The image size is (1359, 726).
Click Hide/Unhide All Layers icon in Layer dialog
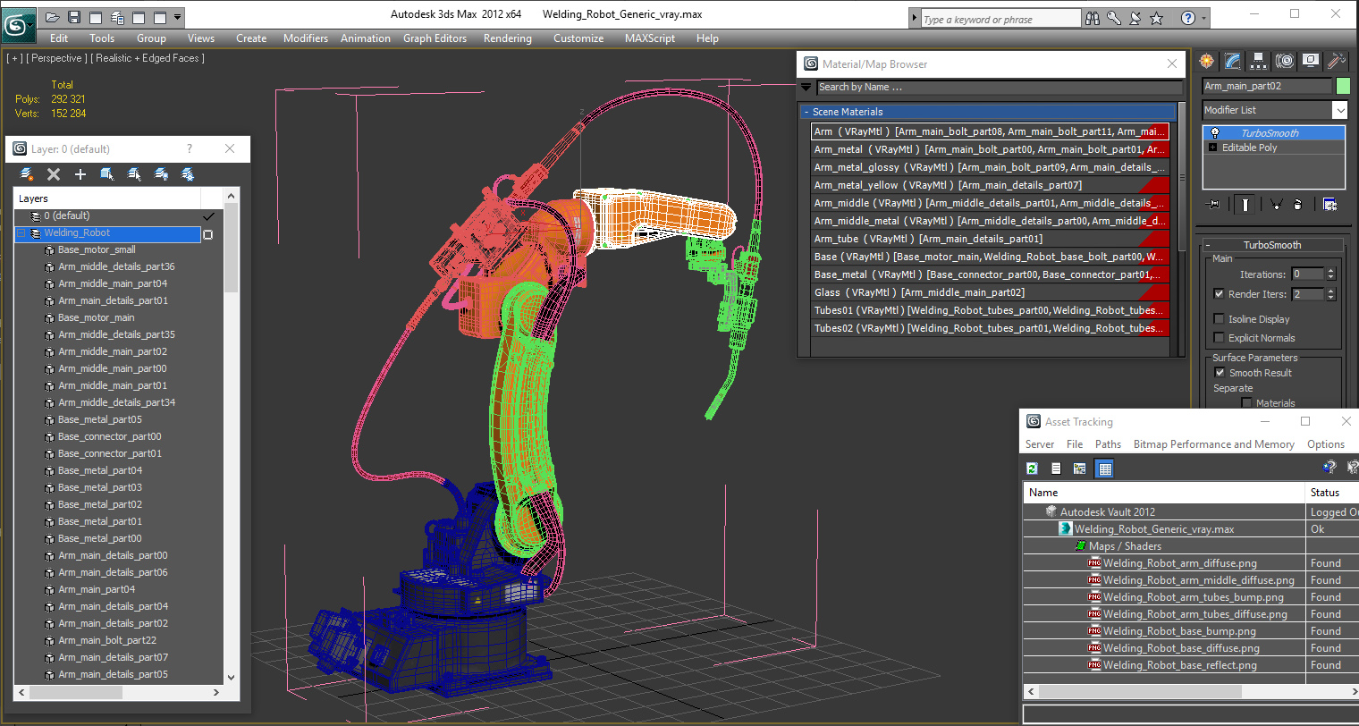161,174
